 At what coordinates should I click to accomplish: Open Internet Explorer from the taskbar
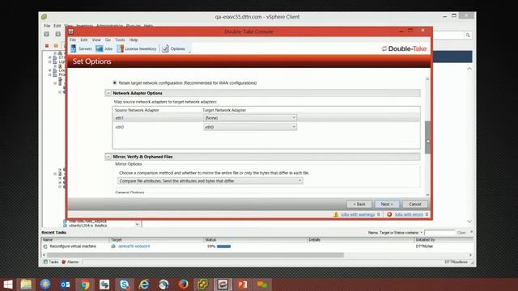[144, 285]
